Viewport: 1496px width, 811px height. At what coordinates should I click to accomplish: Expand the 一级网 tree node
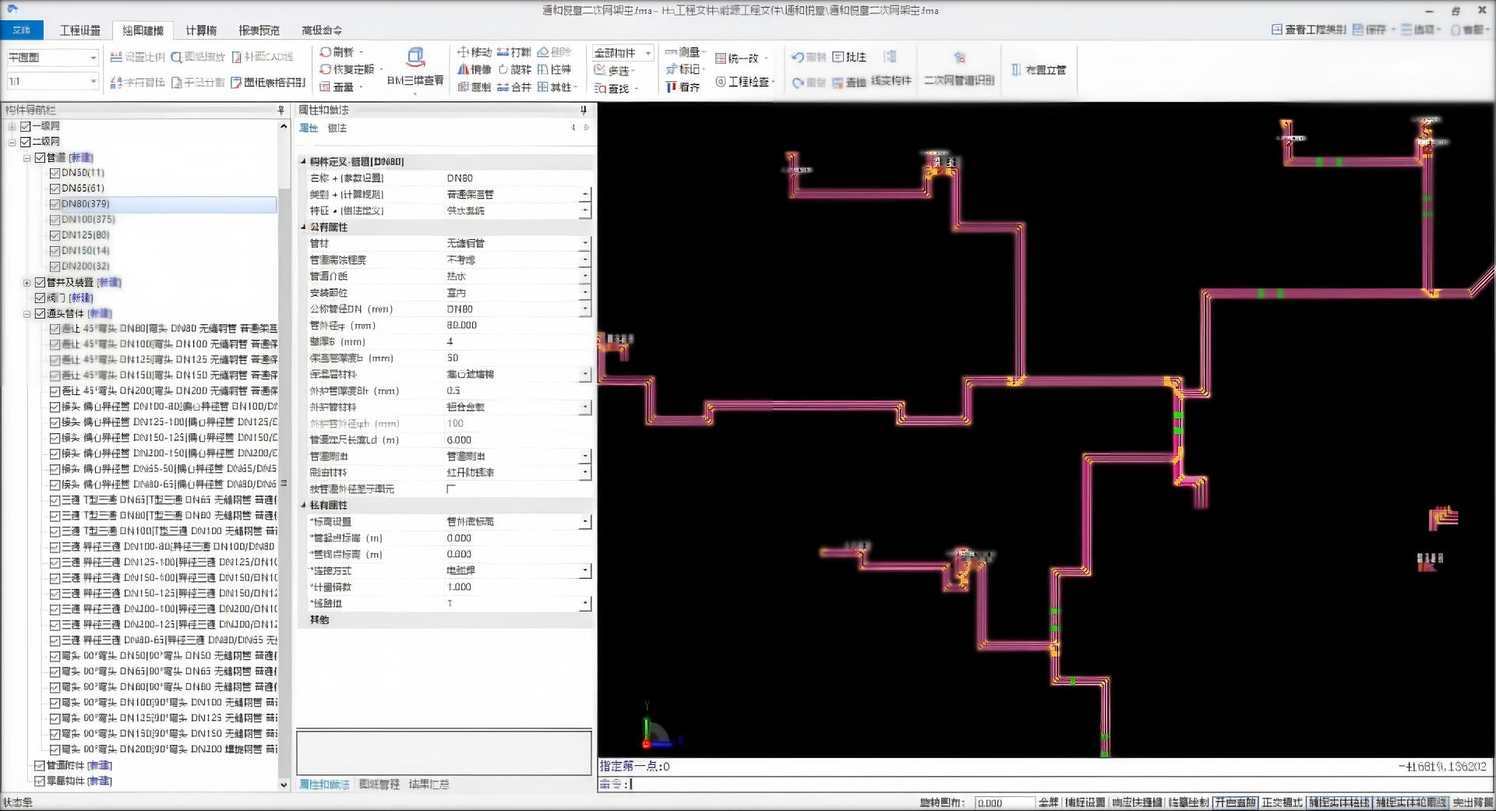point(12,127)
